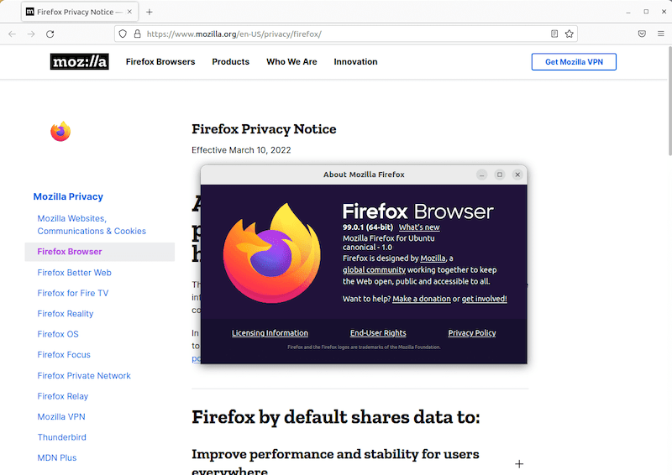Open the Mozilla Privacy sidebar heading

click(68, 196)
